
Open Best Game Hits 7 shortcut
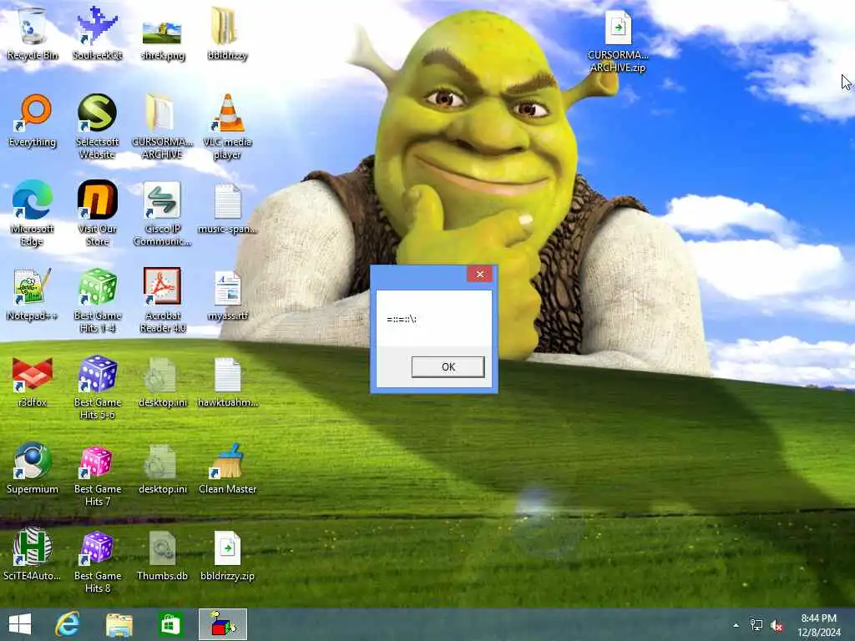[x=97, y=474]
